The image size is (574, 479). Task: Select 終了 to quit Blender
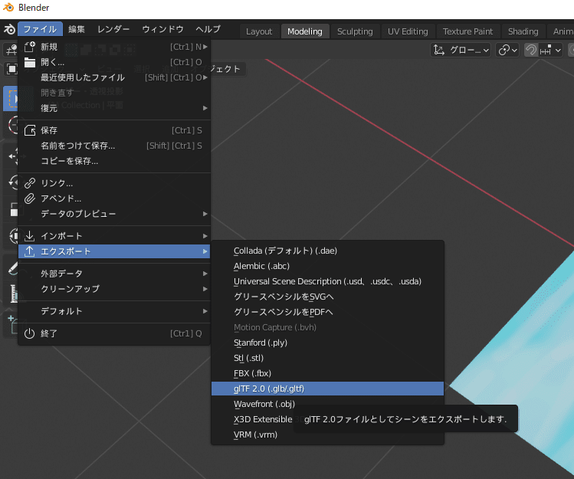(114, 333)
